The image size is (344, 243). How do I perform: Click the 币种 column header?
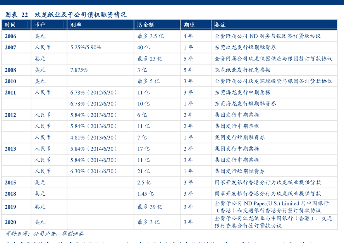pos(40,25)
